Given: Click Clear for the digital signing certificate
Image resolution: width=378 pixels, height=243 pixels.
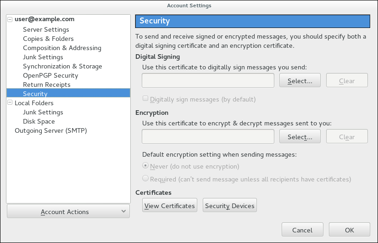Looking at the screenshot, I should point(347,80).
